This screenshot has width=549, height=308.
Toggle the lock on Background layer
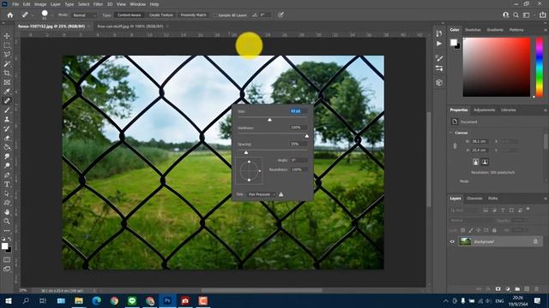pyautogui.click(x=535, y=241)
